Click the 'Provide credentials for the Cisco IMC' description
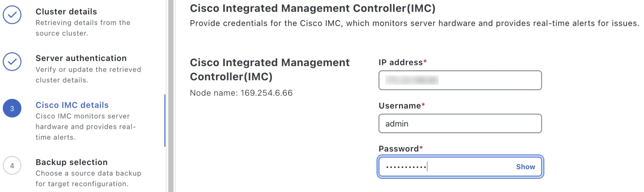 [x=414, y=23]
